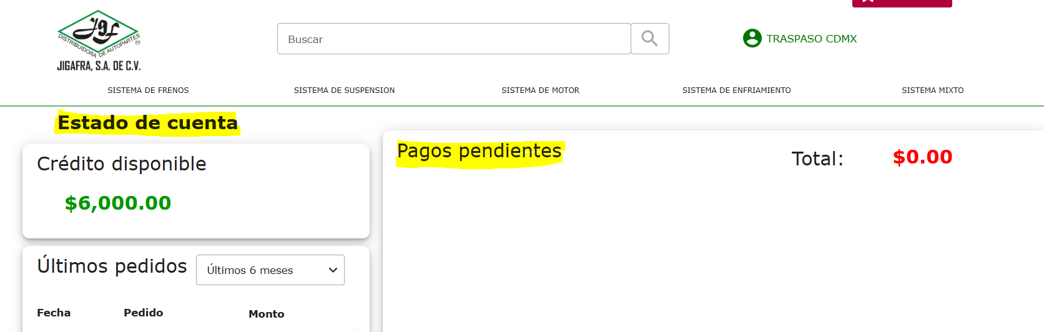1044x332 pixels.
Task: Click the dropdown chevron arrow for order period
Action: coord(333,270)
